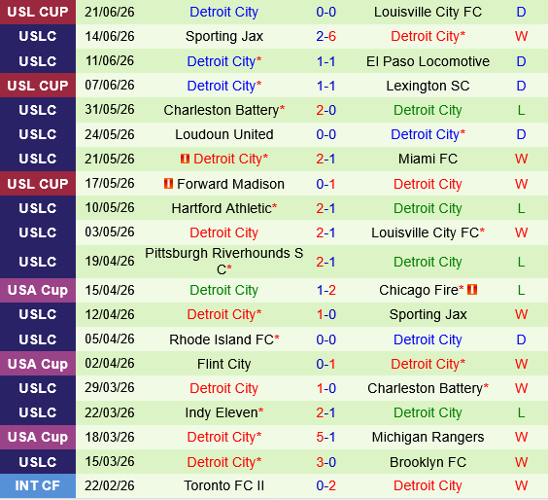Select the INT CF competition label

(x=38, y=485)
